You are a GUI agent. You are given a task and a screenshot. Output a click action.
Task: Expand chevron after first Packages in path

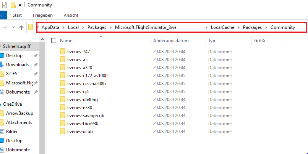click(110, 27)
